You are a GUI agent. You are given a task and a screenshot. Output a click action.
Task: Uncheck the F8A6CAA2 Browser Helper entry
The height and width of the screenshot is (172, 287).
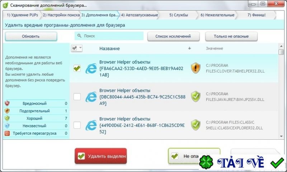tap(77, 68)
